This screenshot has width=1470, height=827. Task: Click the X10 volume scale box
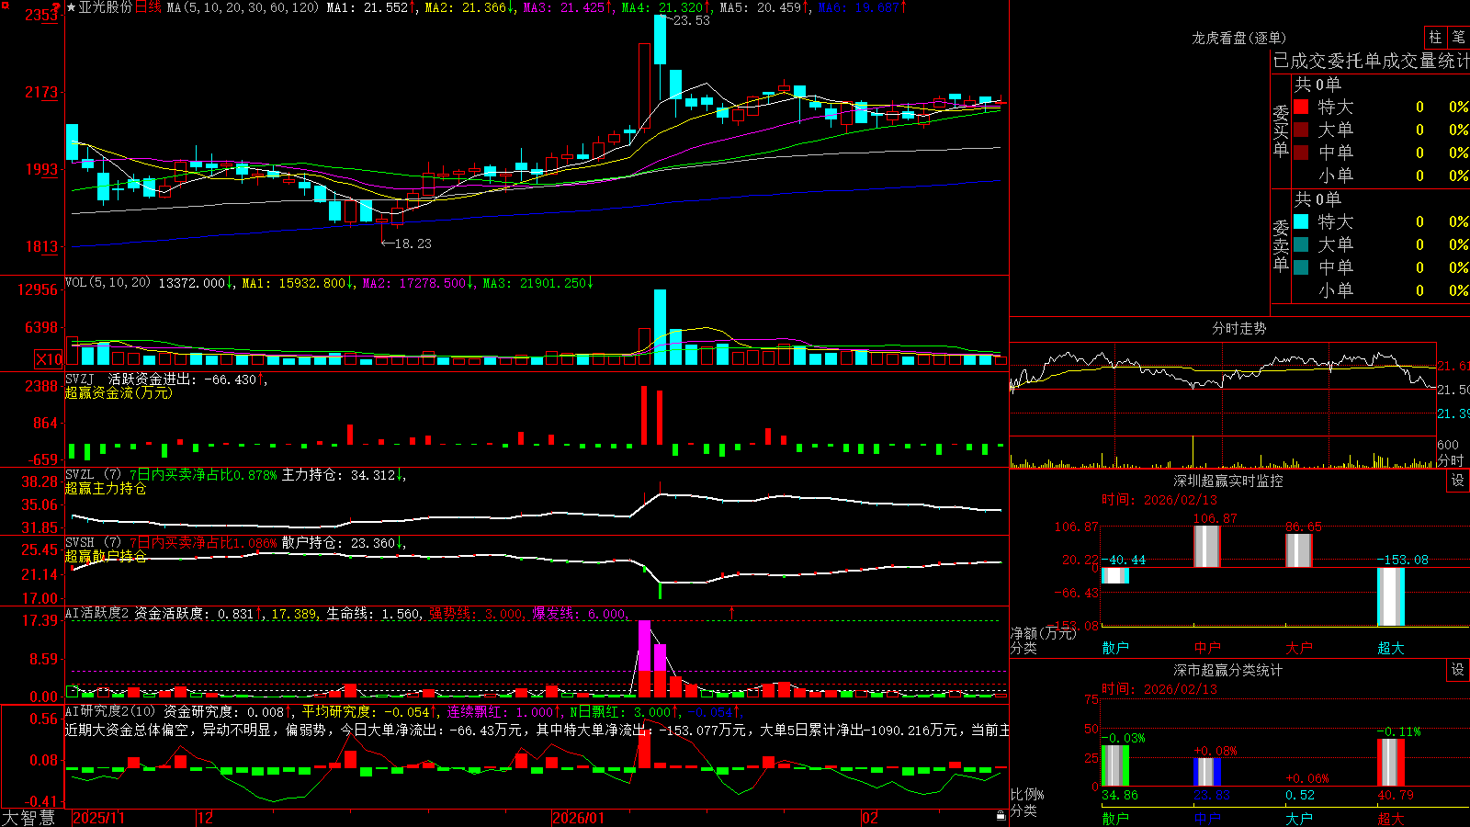[x=49, y=359]
